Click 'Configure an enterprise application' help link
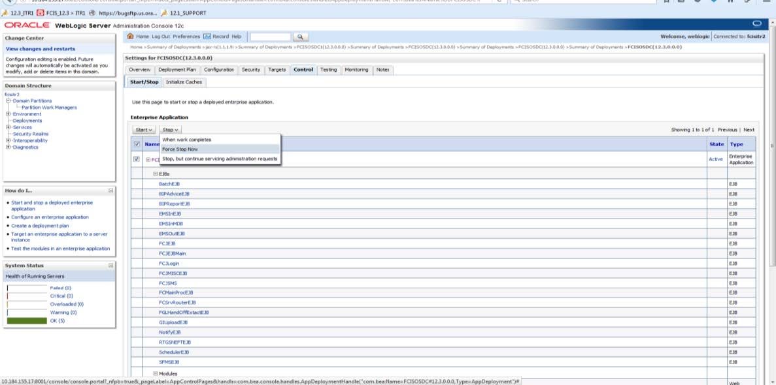Screen dimensions: 776x385 tap(50, 217)
